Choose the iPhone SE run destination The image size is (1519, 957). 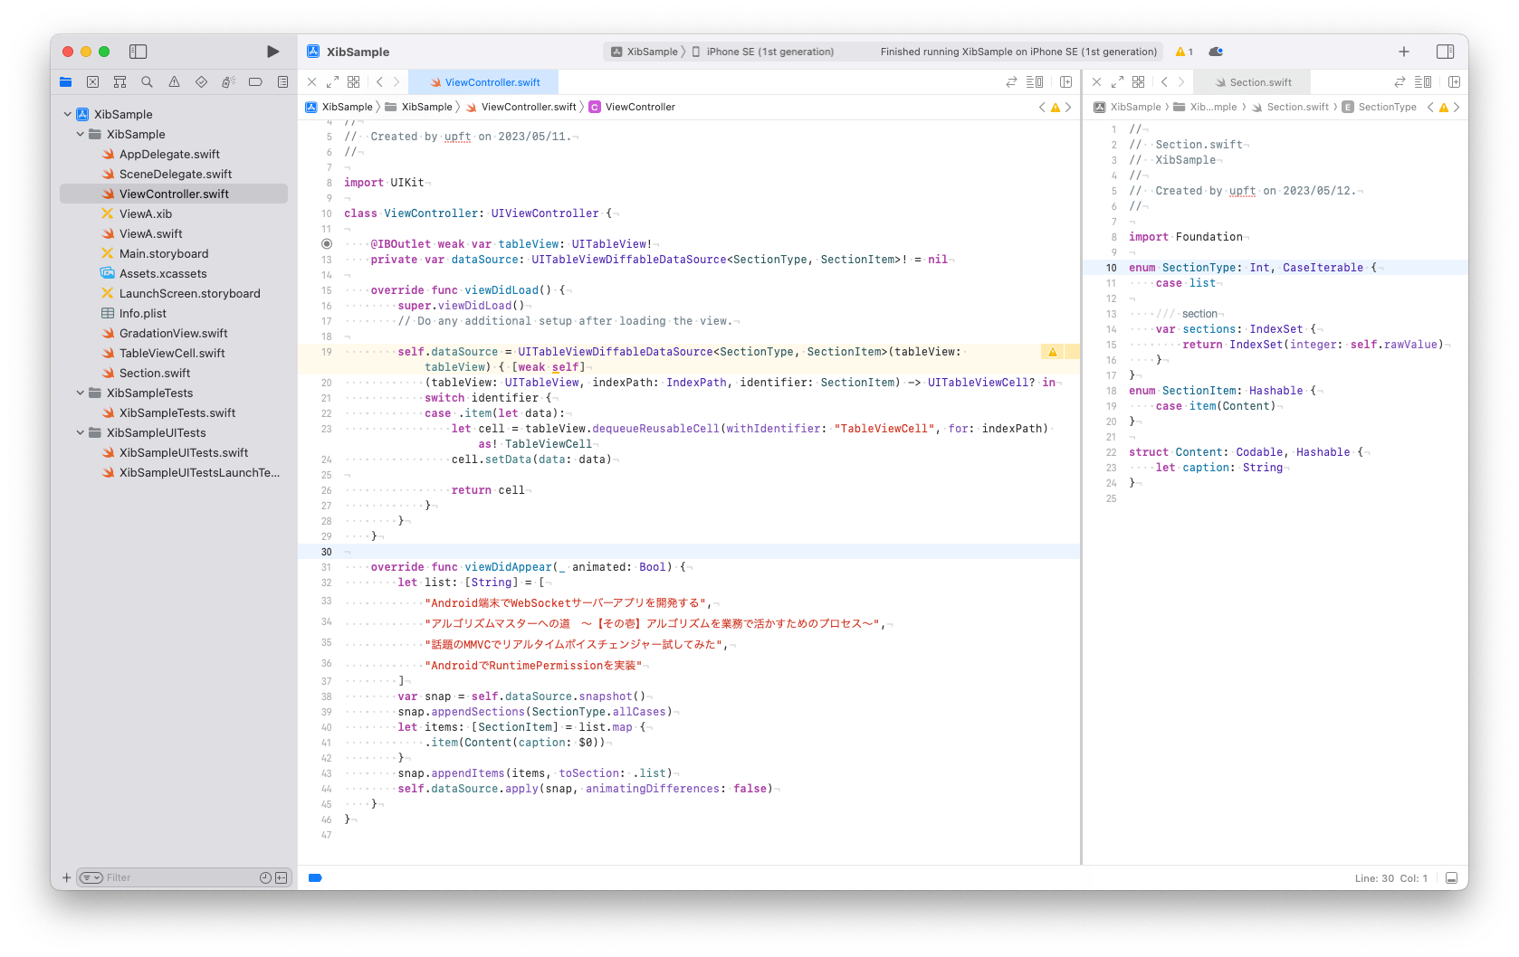pos(763,52)
